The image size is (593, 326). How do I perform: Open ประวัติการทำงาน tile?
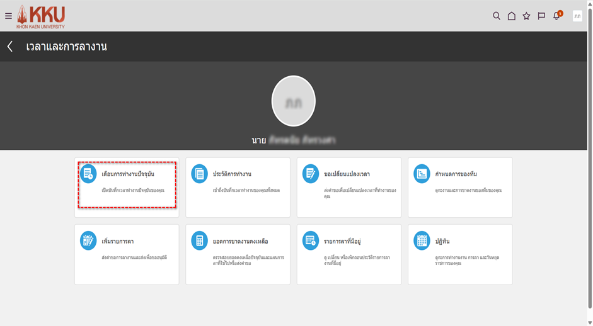tap(238, 187)
